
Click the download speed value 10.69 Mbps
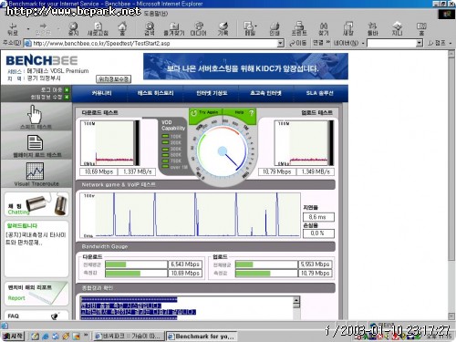pyautogui.click(x=98, y=171)
